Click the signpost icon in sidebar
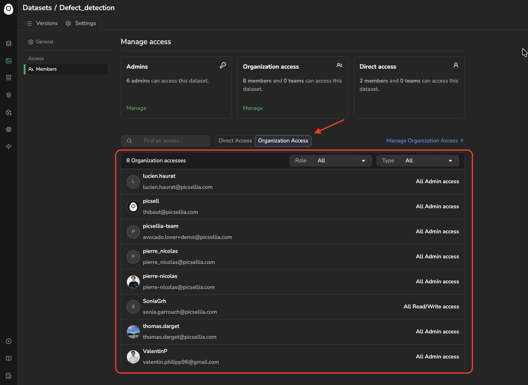 point(9,147)
